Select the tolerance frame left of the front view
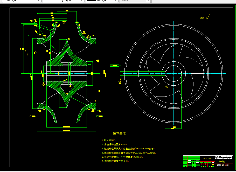The height and width of the screenshot is (172, 236). pyautogui.click(x=114, y=66)
